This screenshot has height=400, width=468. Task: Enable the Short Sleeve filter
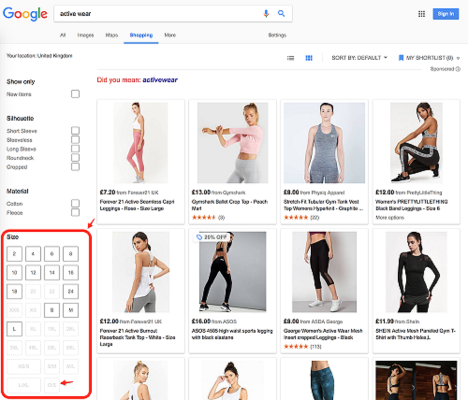coord(75,130)
